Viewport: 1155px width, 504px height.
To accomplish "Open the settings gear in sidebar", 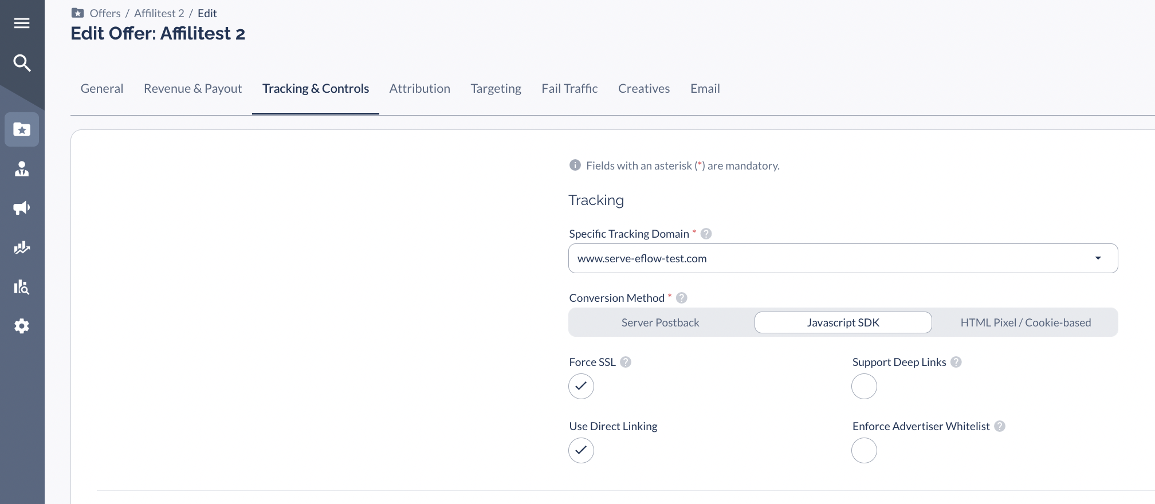I will (22, 326).
